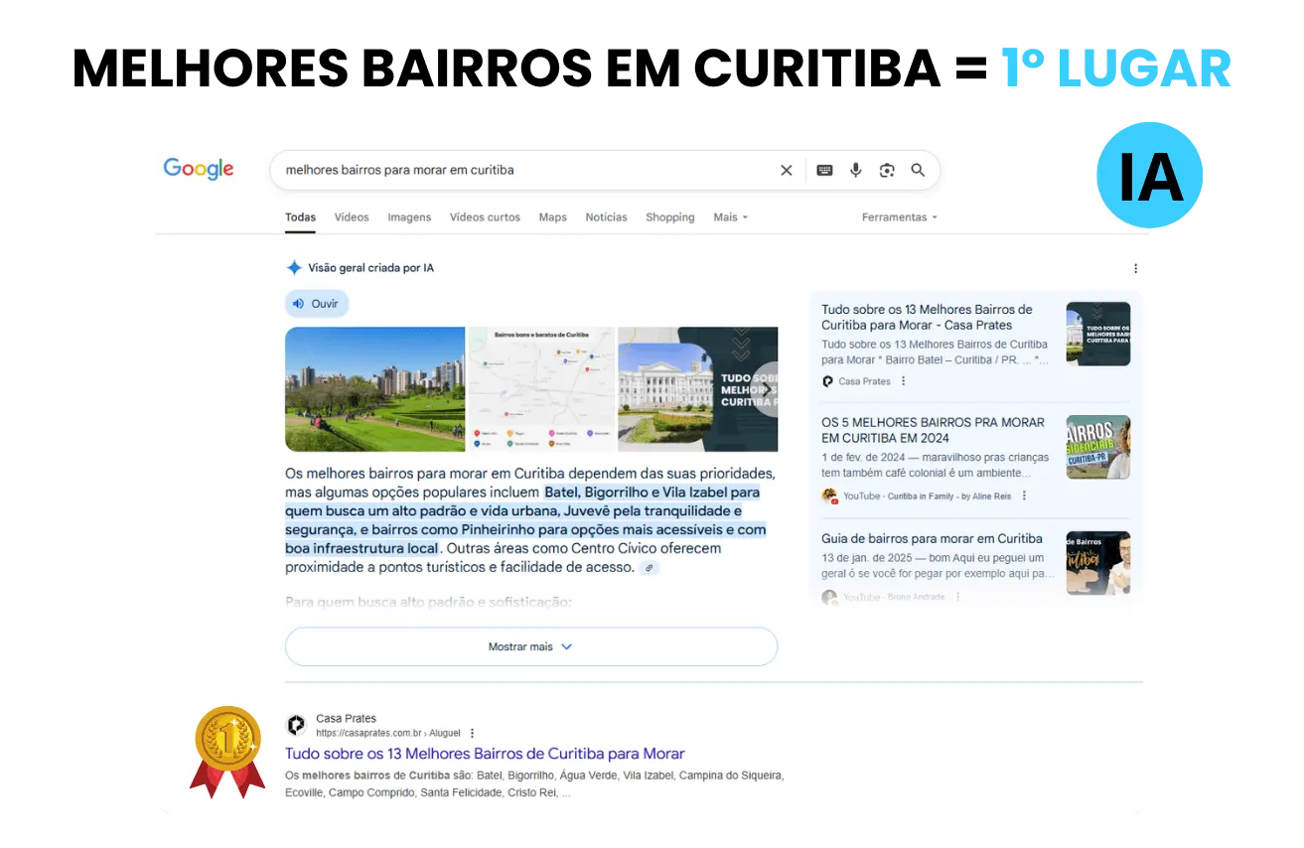The height and width of the screenshot is (848, 1304).
Task: Open organic result 'Tudo sobre os 13 Melhores Bairros de Curitiba para Morar'
Action: tap(485, 754)
